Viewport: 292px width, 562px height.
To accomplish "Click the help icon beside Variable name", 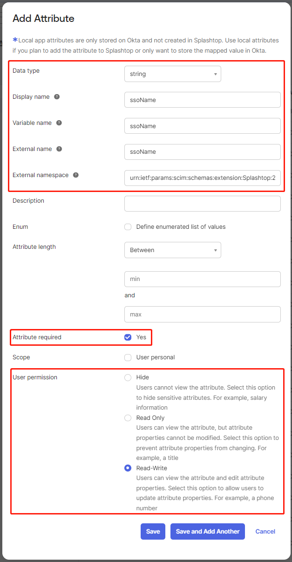I will (59, 123).
